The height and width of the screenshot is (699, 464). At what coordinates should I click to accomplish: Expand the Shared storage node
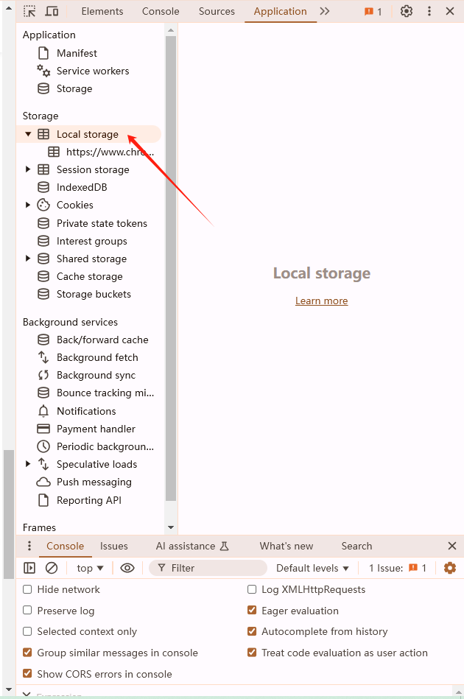point(28,259)
